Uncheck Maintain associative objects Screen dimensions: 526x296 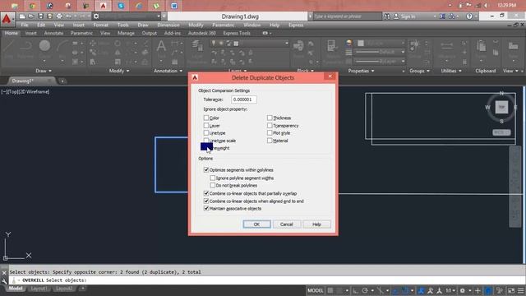coord(206,208)
